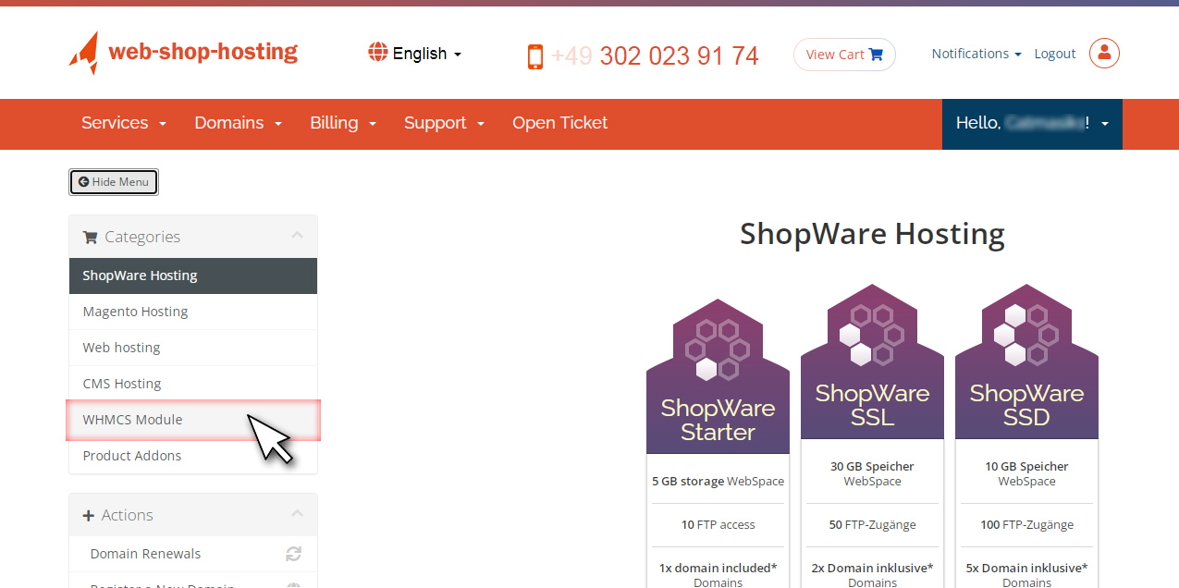Viewport: 1179px width, 588px height.
Task: Click the 50 FTP-Zugänge text
Action: 872,524
